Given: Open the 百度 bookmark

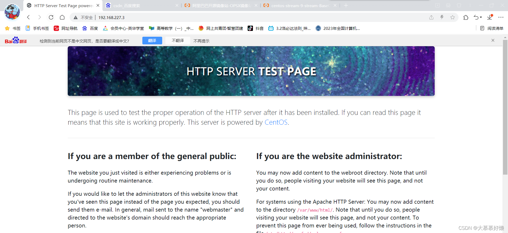Looking at the screenshot, I should tap(90, 28).
